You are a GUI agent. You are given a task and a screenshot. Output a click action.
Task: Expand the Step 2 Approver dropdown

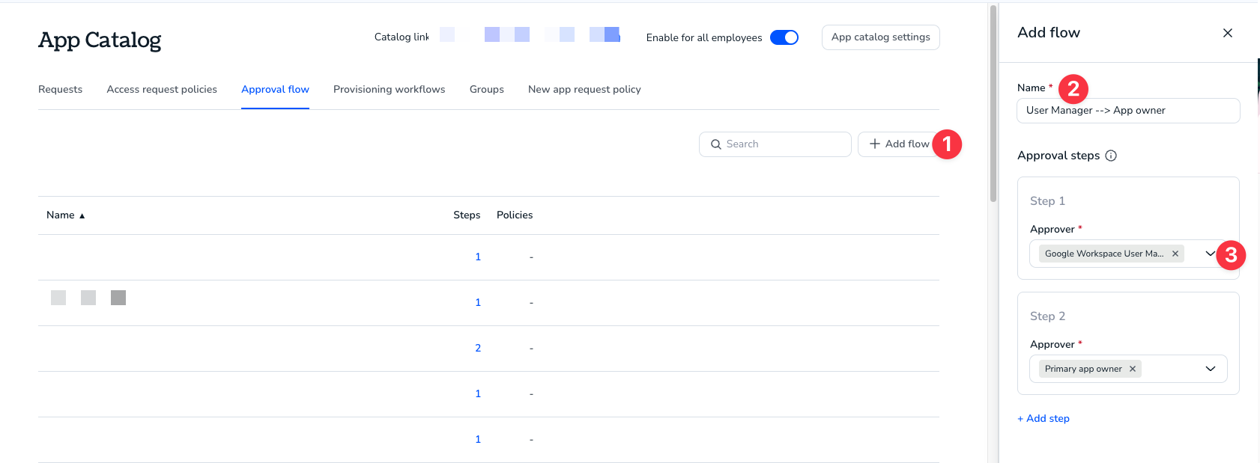point(1211,369)
